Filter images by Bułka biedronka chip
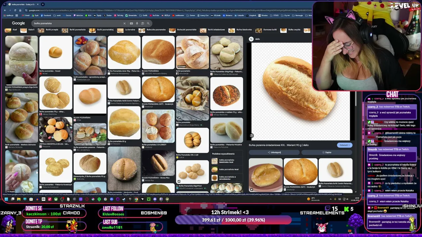The image size is (422, 237). pyautogui.click(x=241, y=30)
